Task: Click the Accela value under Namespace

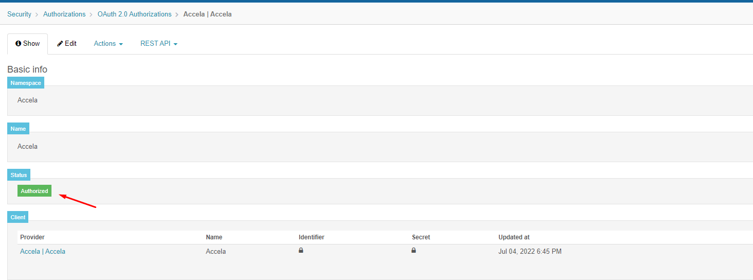Action: [x=27, y=100]
